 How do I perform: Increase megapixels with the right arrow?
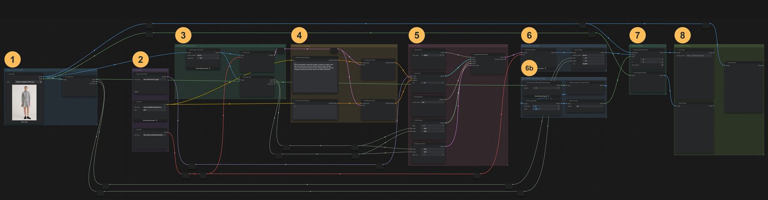[218, 58]
